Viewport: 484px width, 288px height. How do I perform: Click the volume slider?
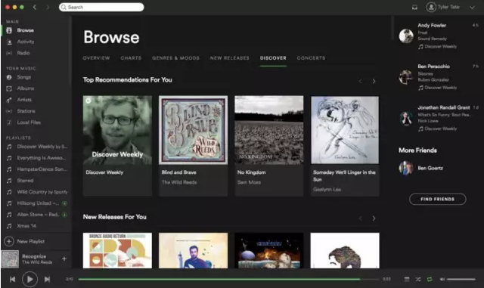click(x=461, y=280)
